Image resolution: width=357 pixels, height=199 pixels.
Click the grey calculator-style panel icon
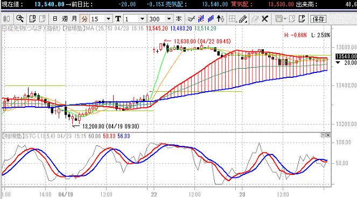tap(279, 19)
